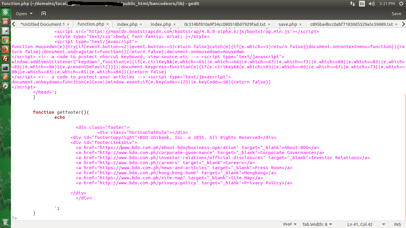The width and height of the screenshot is (406, 228).
Task: Close the Untitled Document 1 tab
Action: [x=68, y=24]
